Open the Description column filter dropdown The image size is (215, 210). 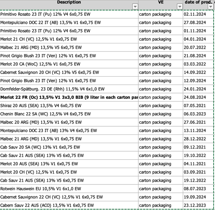click(135, 6)
